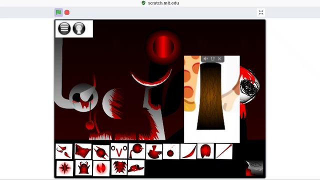Select the 'oVo' face accessory tile
This screenshot has height=180, width=320.
pyautogui.click(x=119, y=151)
